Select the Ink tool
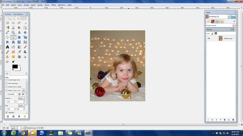The width and height of the screenshot is (243, 136). pyautogui.click(x=25, y=52)
